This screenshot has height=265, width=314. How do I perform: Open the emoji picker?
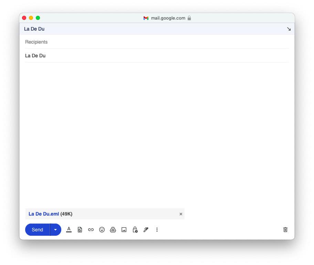pyautogui.click(x=102, y=230)
